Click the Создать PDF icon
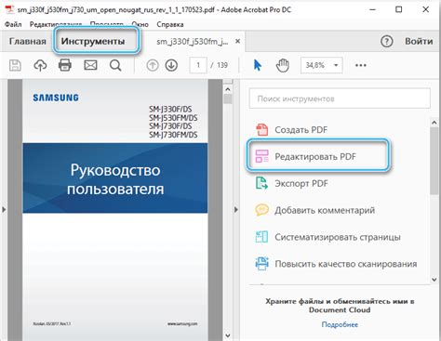Screen dimensions: 441x341 click(261, 129)
